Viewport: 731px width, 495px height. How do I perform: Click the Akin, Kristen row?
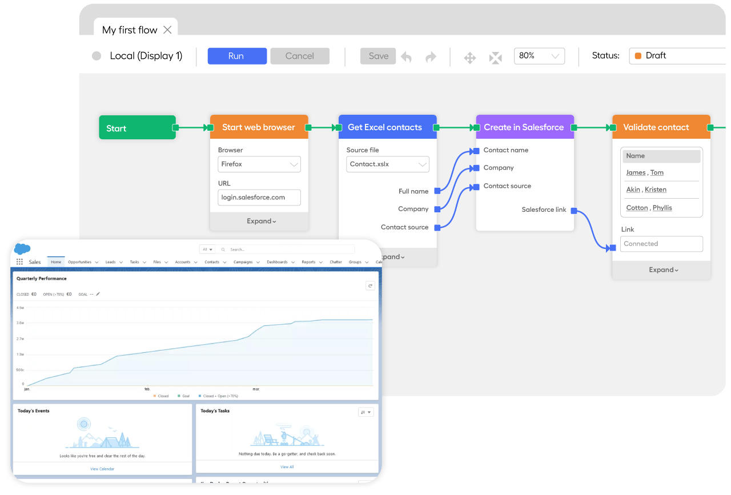[x=661, y=190]
